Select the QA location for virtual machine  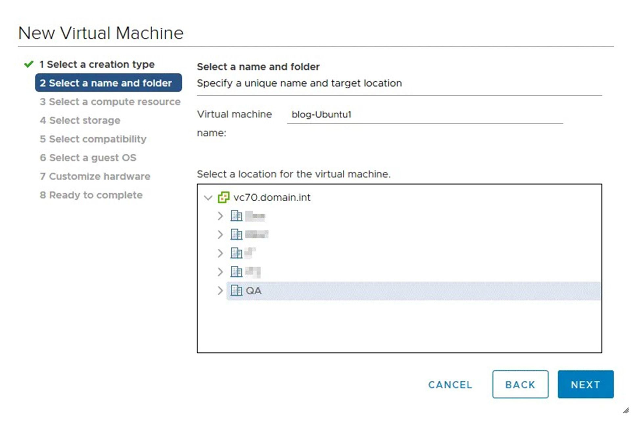[253, 290]
